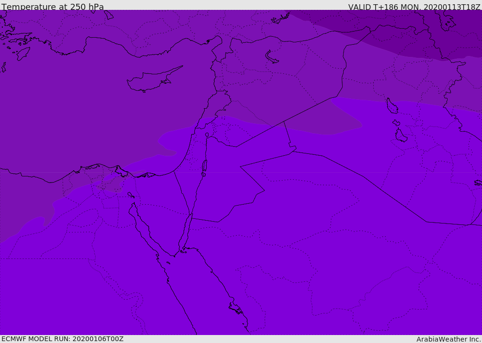Image resolution: width=482 pixels, height=343 pixels.
Task: Click the island of Cyprus on the map
Action: click(x=154, y=80)
